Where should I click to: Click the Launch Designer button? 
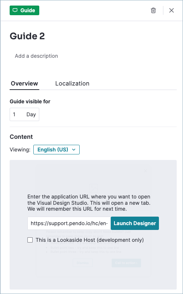pyautogui.click(x=135, y=223)
